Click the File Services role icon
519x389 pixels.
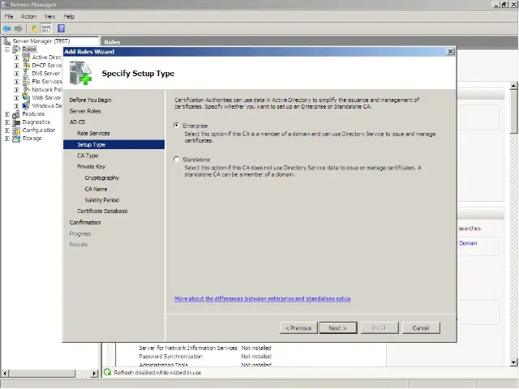point(26,81)
